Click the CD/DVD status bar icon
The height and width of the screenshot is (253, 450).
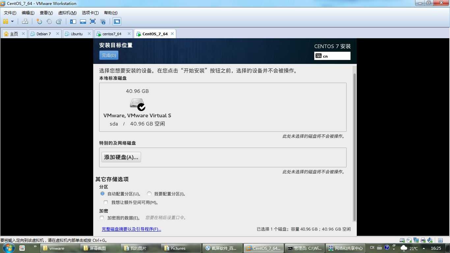pos(409,240)
